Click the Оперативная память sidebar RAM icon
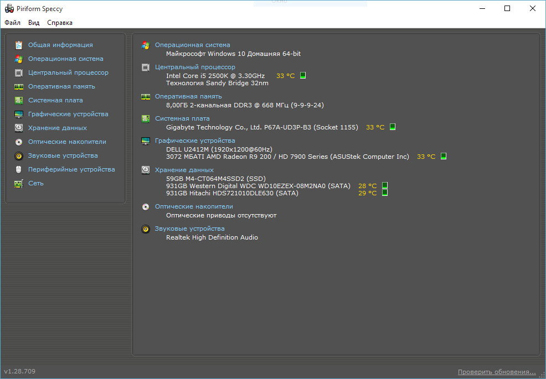Viewport: 546px width, 379px height. point(19,87)
